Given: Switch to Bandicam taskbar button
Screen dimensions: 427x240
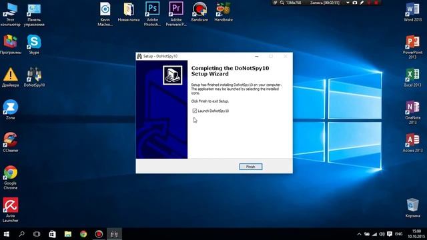Looking at the screenshot, I should [x=99, y=234].
